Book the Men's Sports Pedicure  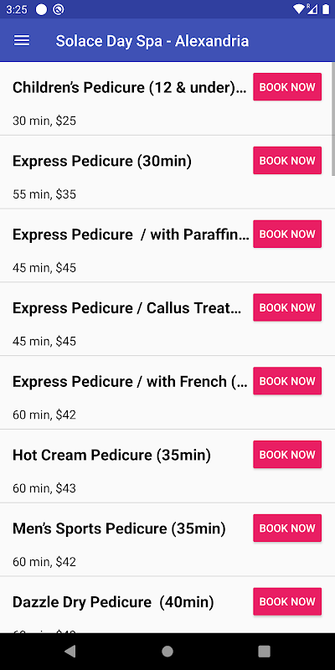pos(287,528)
